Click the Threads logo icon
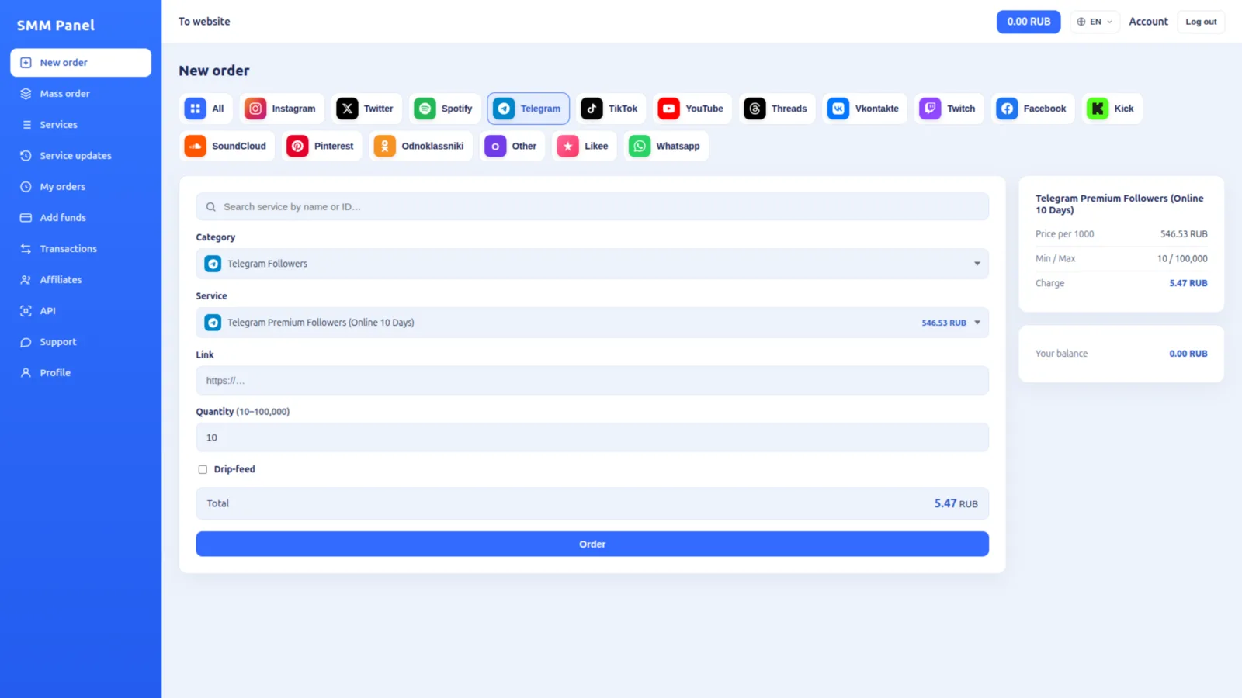The width and height of the screenshot is (1242, 698). [x=755, y=109]
